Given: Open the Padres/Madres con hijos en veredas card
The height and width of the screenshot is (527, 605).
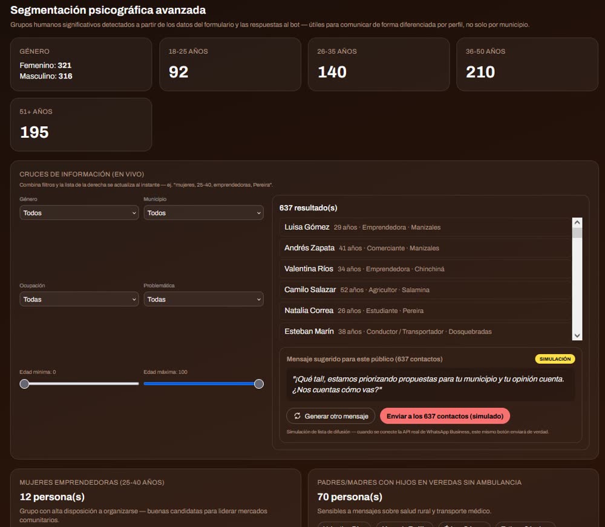Looking at the screenshot, I should click(x=453, y=498).
